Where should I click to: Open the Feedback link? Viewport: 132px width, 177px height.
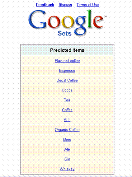point(45,5)
